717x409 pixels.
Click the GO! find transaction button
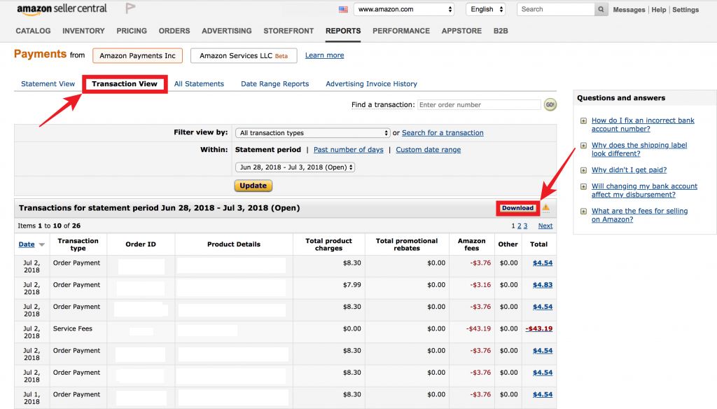(550, 105)
